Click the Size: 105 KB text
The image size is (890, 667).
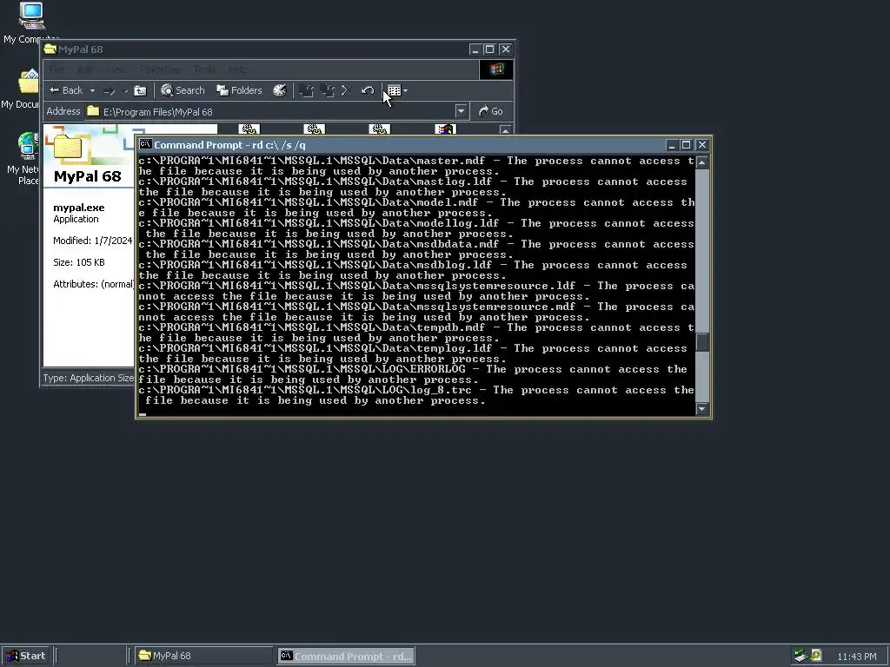click(x=79, y=262)
